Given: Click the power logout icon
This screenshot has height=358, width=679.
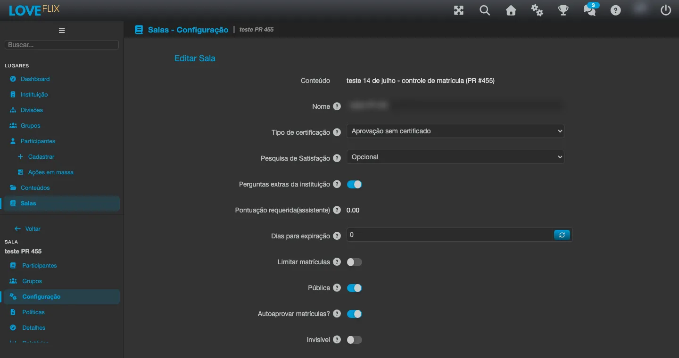Looking at the screenshot, I should [666, 10].
